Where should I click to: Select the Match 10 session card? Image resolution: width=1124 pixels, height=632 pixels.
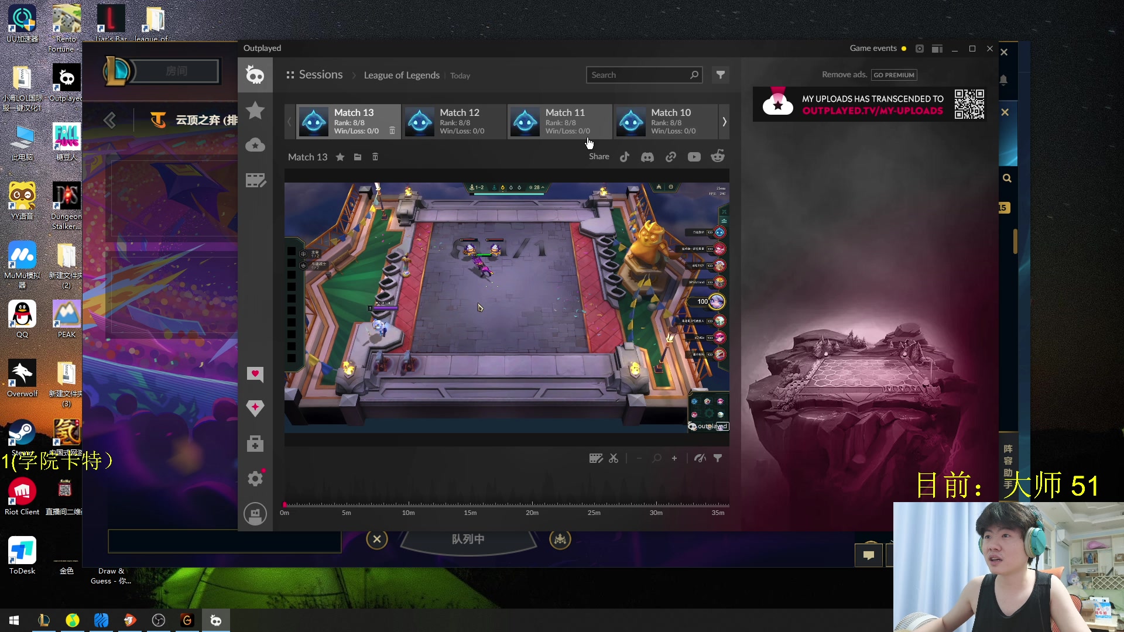coord(666,122)
